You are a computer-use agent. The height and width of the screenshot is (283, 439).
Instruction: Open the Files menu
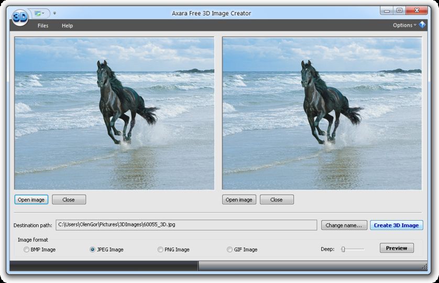coord(43,26)
